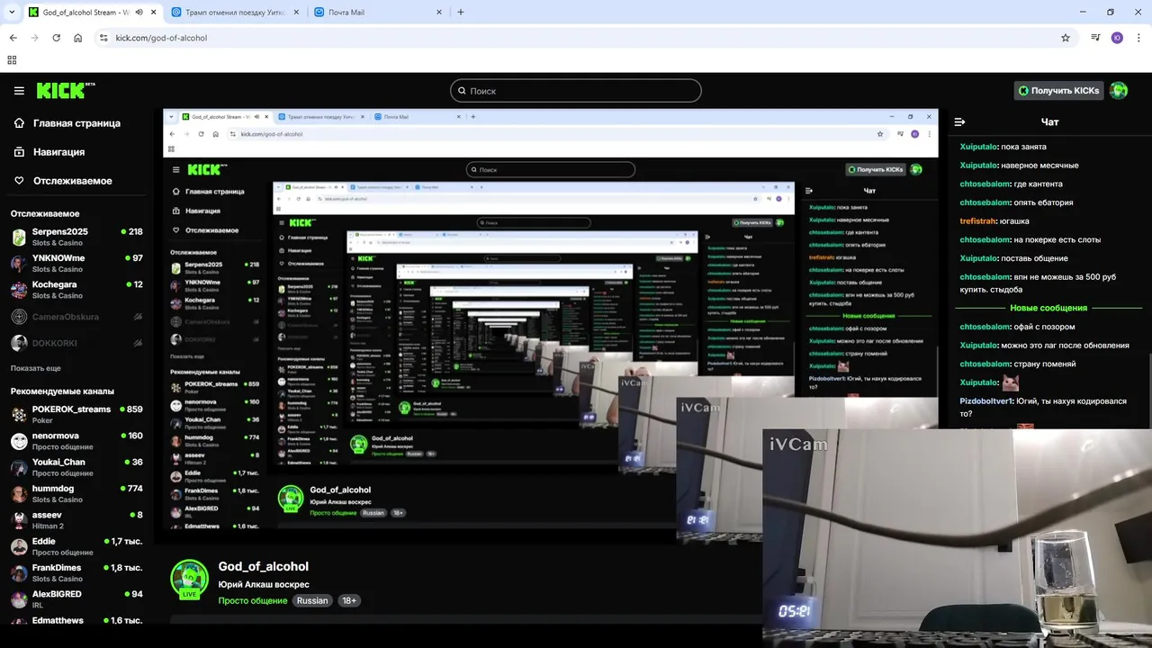Image resolution: width=1152 pixels, height=648 pixels.
Task: Click Новые сообщения chat divider
Action: [1048, 308]
